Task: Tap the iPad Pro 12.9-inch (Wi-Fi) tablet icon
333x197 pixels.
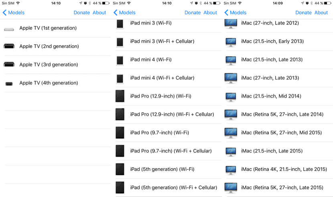Action: pos(120,96)
